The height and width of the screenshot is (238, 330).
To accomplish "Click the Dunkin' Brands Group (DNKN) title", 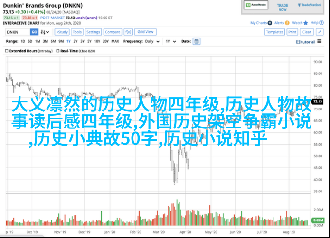I will pyautogui.click(x=43, y=6).
